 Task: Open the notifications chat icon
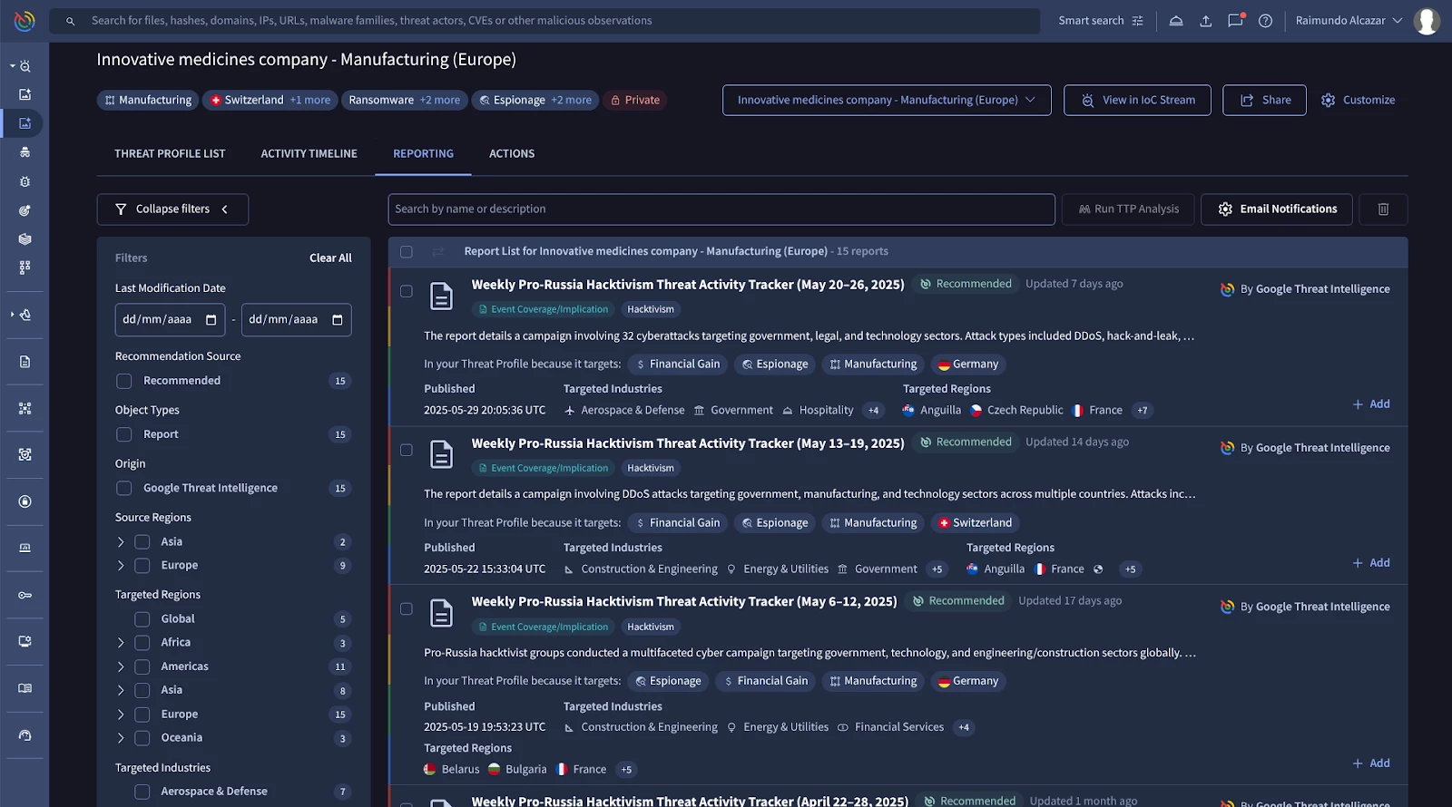tap(1235, 20)
